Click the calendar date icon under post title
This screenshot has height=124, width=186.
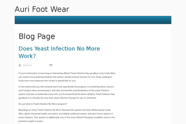(51, 65)
